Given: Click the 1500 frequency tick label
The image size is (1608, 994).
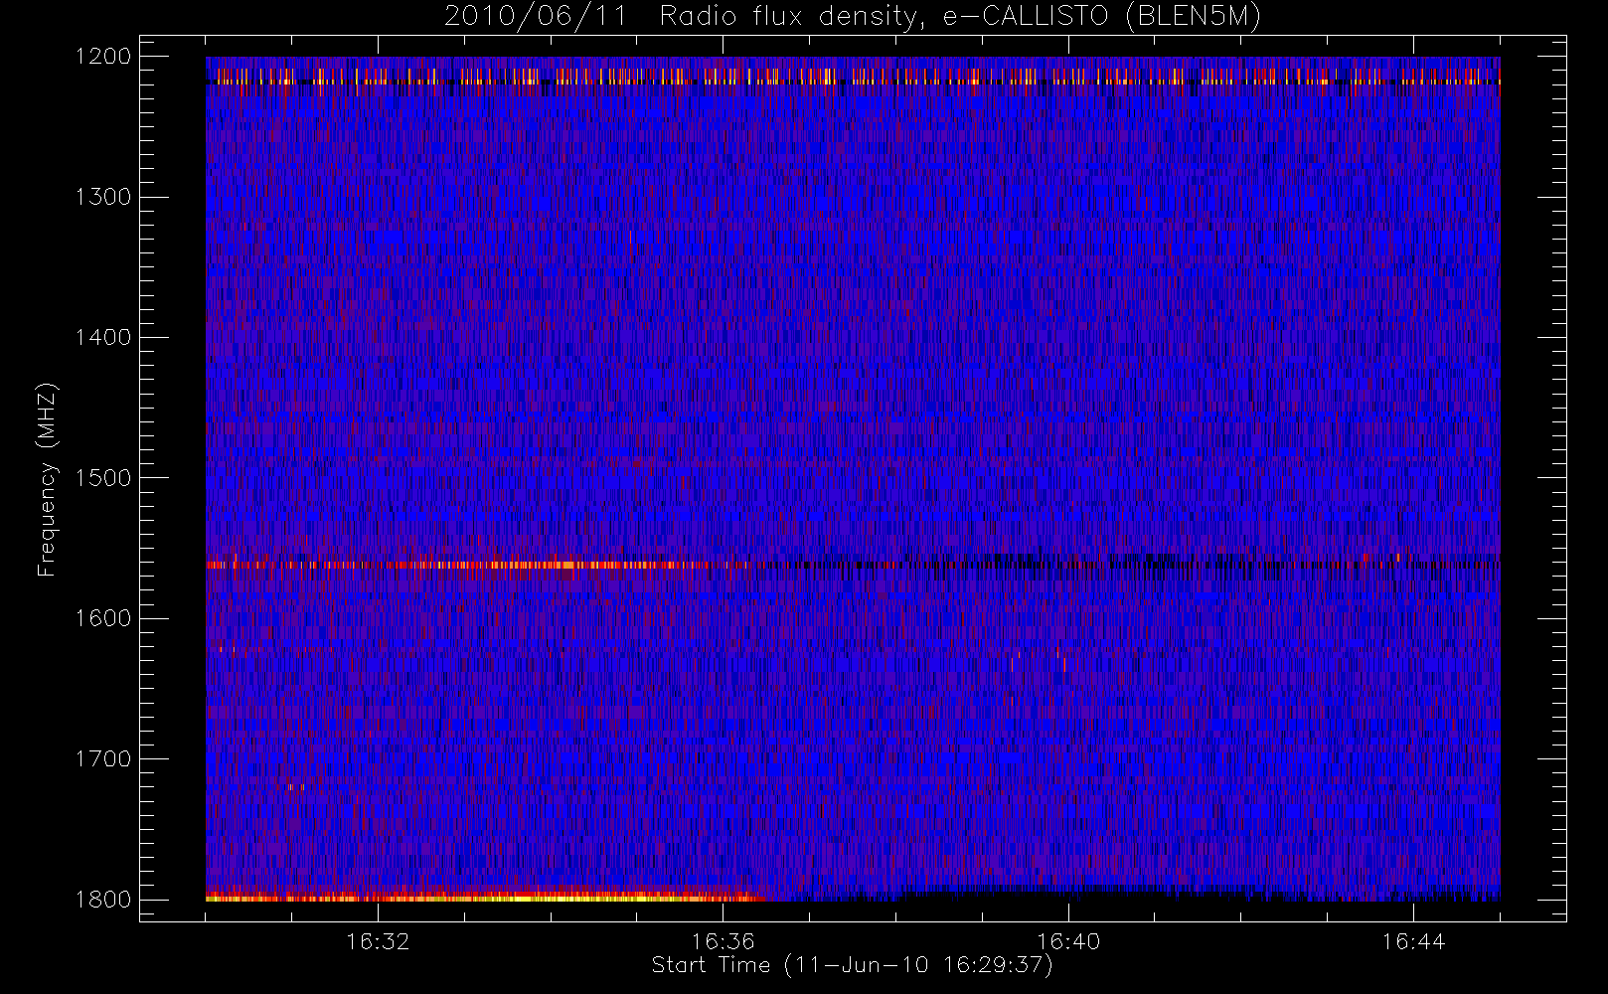Looking at the screenshot, I should [x=103, y=478].
